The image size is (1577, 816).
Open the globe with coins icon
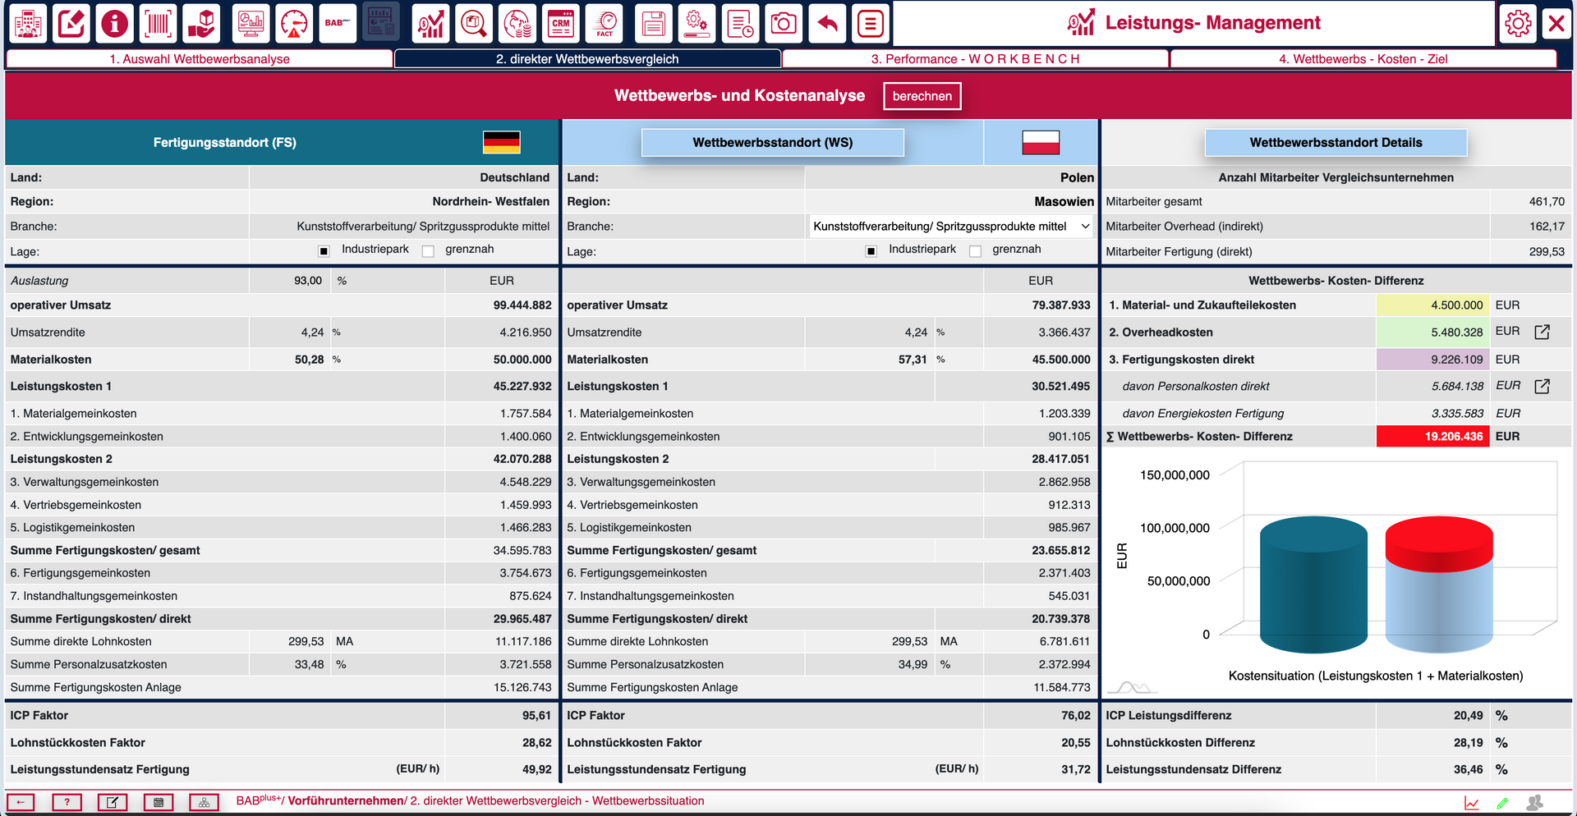(x=517, y=24)
